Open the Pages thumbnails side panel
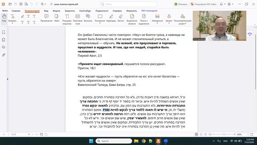The width and height of the screenshot is (257, 145). [4, 39]
